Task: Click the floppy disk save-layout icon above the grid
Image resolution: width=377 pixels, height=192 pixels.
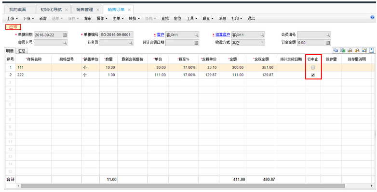Action: point(372,50)
